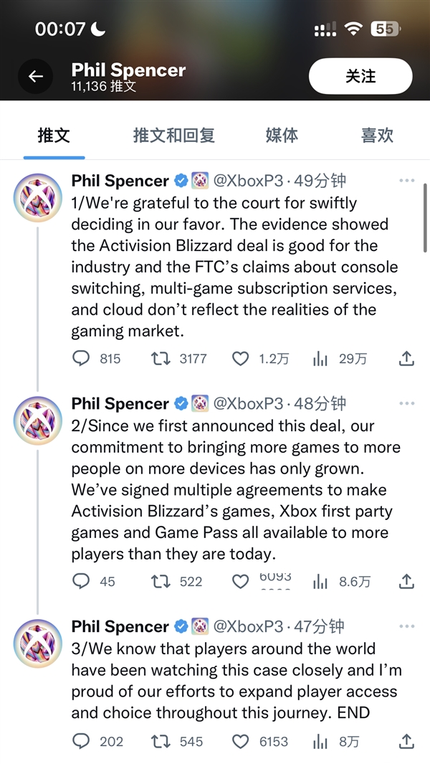Like the first tweet with 1.2万 likes
Screen dimensions: 430x764
pos(242,359)
